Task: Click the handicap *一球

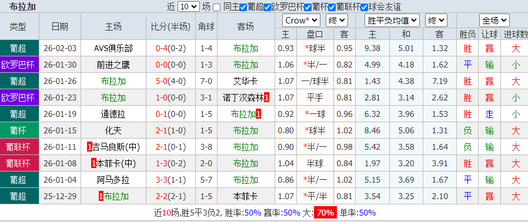Action: (x=315, y=114)
